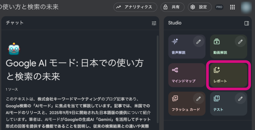
Task: Edit Video Overview using pencil icon
Action: pos(240,42)
